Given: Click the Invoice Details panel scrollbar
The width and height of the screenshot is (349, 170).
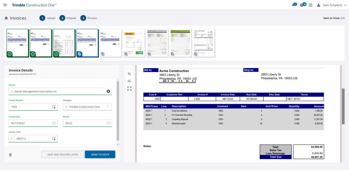Looking at the screenshot, I should (118, 111).
